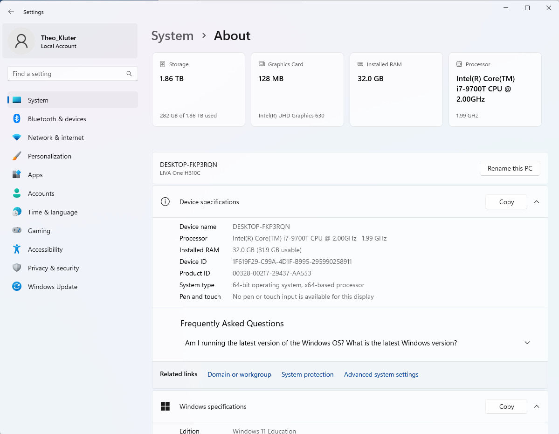The height and width of the screenshot is (434, 559).
Task: Click the Windows Update sync icon
Action: (x=17, y=286)
